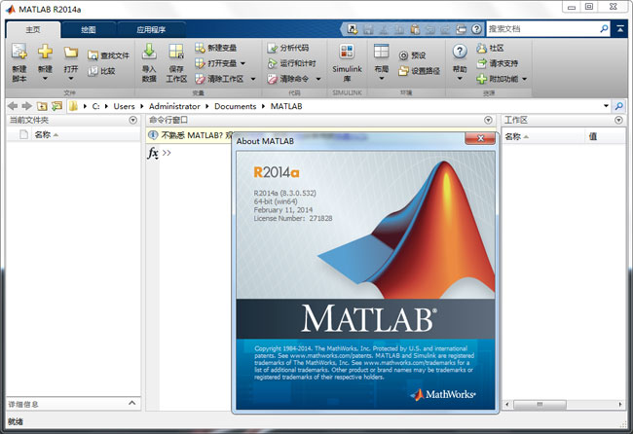
Task: Click the folder search icon in address bar
Action: coord(618,106)
